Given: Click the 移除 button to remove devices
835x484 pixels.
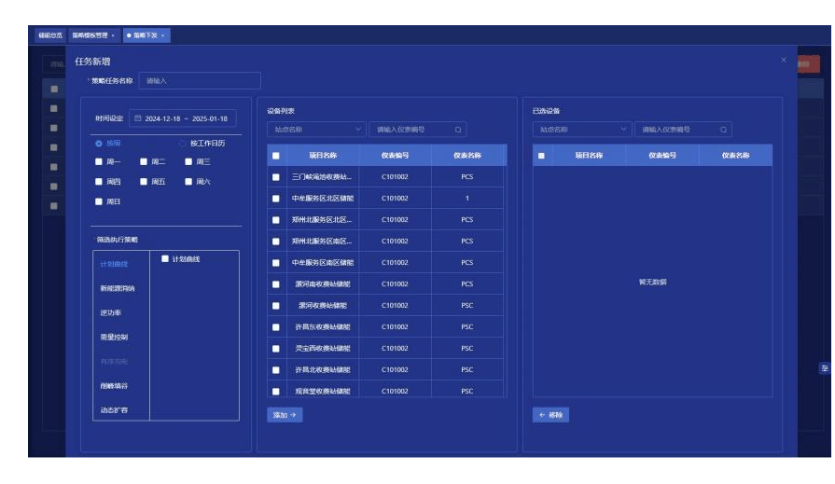Looking at the screenshot, I should (550, 415).
